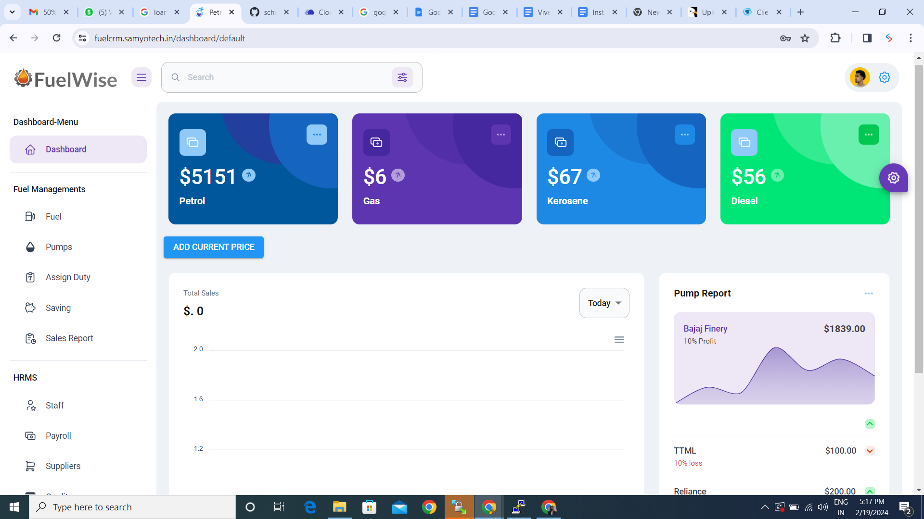
Task: Open the Total Sales chart menu icon
Action: pyautogui.click(x=619, y=339)
